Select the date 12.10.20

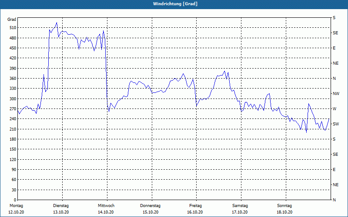16,212
